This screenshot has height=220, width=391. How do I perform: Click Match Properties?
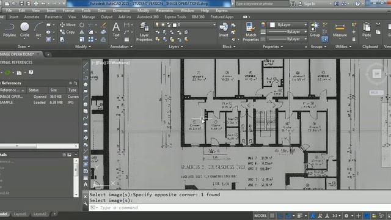(250, 32)
